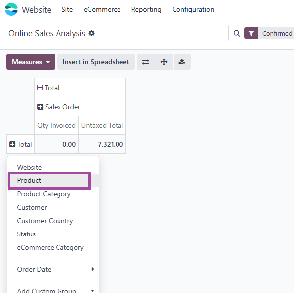Open the Reporting menu
Viewport: 294px width, 293px height.
click(x=146, y=9)
